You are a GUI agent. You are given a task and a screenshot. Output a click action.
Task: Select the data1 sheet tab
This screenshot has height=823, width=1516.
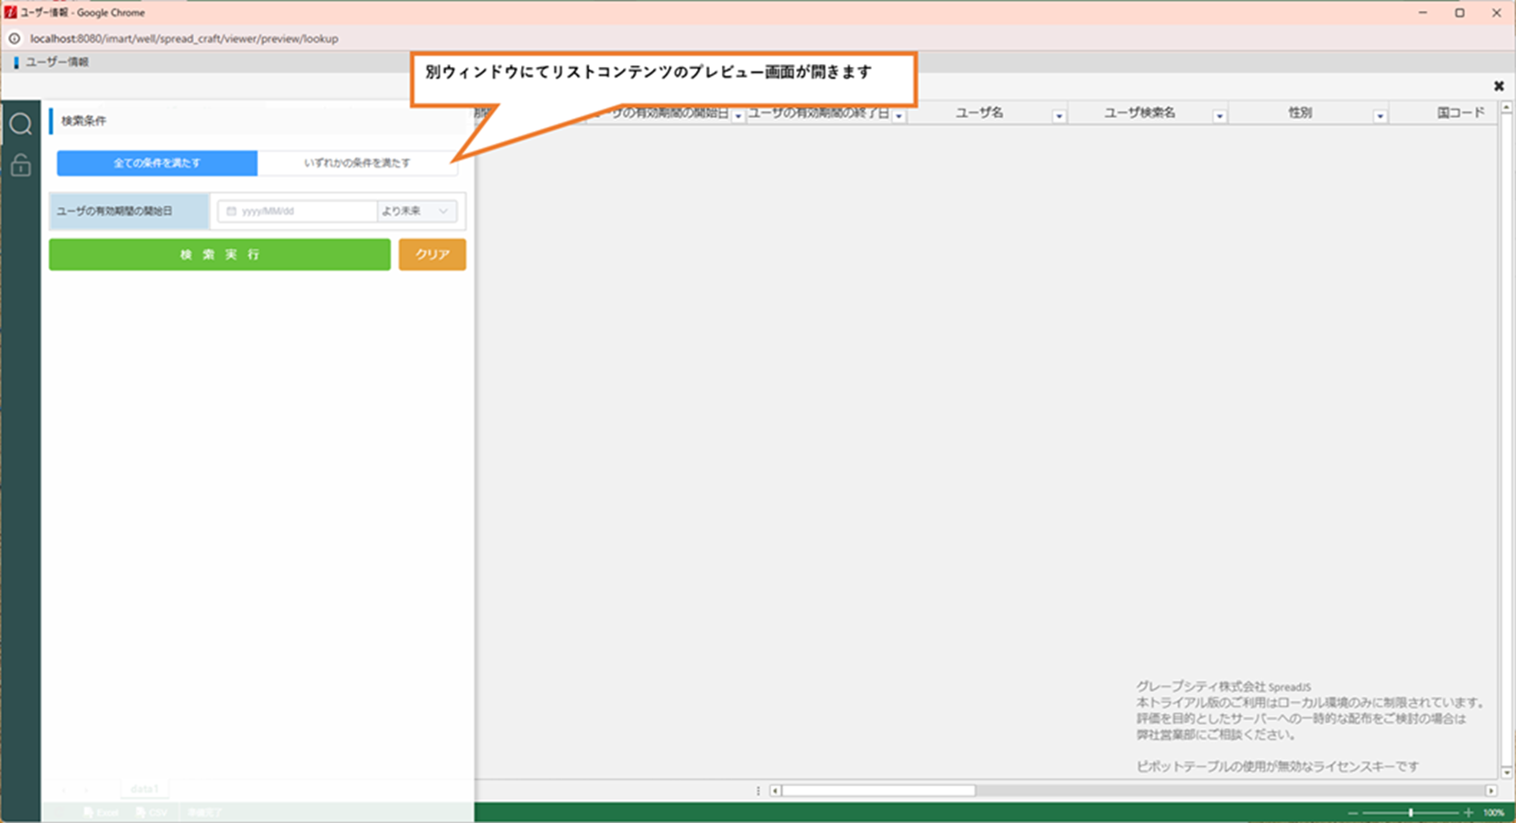click(x=144, y=788)
